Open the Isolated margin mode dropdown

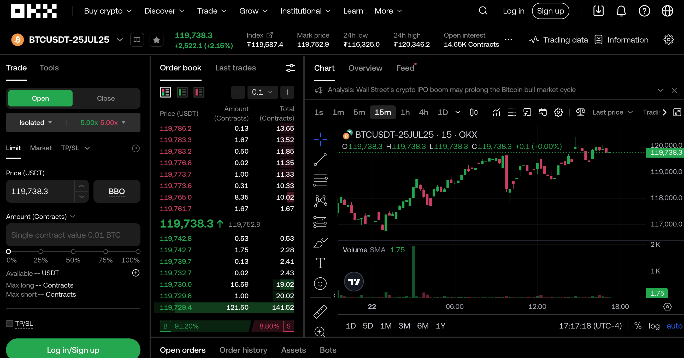tap(36, 123)
